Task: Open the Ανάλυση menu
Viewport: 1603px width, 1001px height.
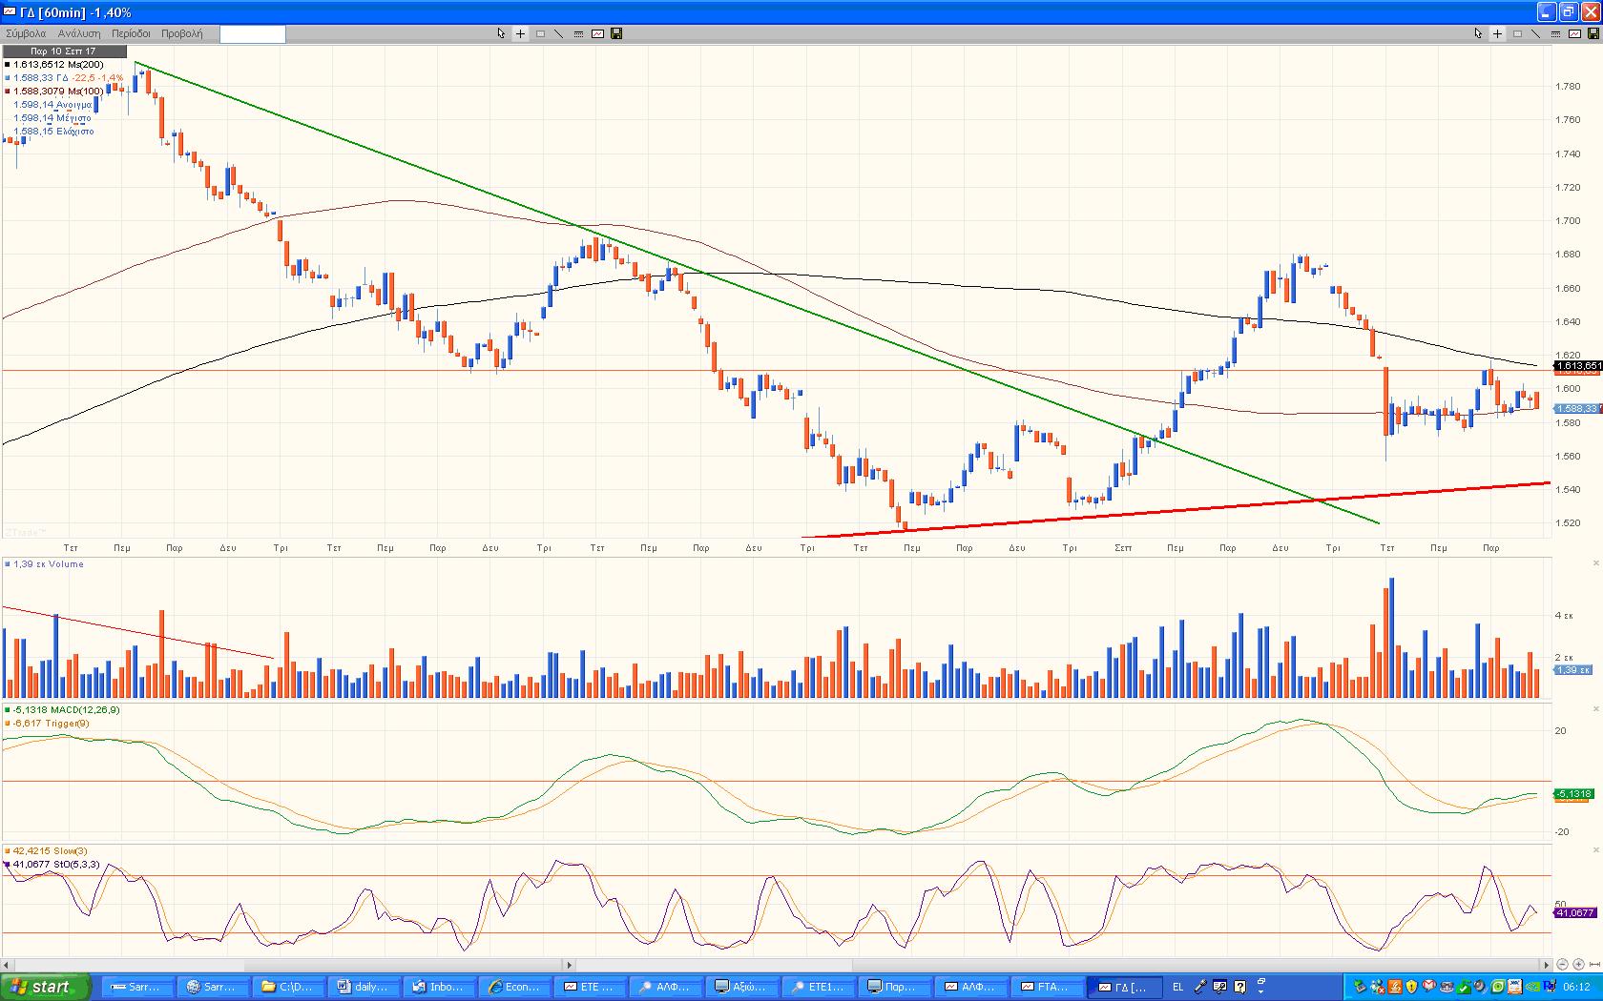Action: pos(79,33)
